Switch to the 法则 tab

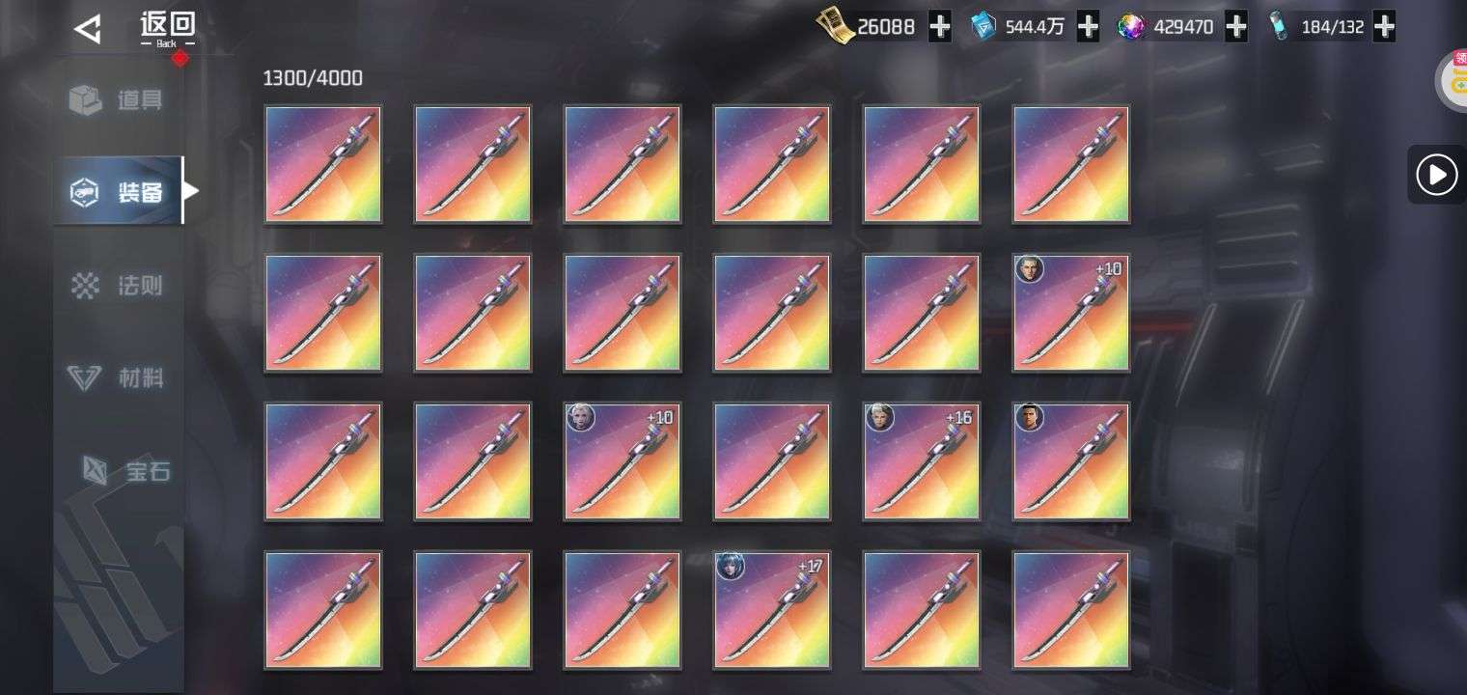(117, 286)
